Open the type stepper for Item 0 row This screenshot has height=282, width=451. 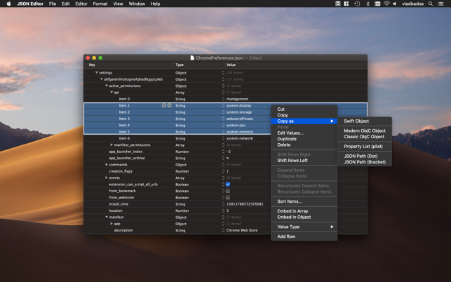223,99
